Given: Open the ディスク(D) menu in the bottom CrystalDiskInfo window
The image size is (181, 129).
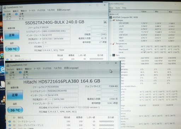Looking at the screenshot, I should [x=47, y=68].
